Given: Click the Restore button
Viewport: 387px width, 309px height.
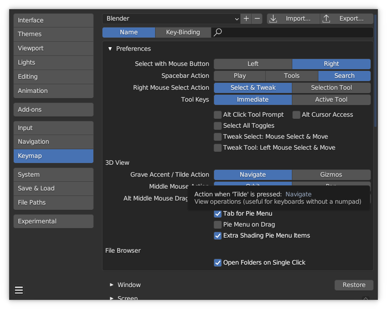Looking at the screenshot, I should [354, 285].
